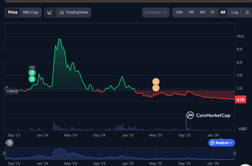
Task: Open the +2 annotation badge above the markers
Action: (x=32, y=67)
